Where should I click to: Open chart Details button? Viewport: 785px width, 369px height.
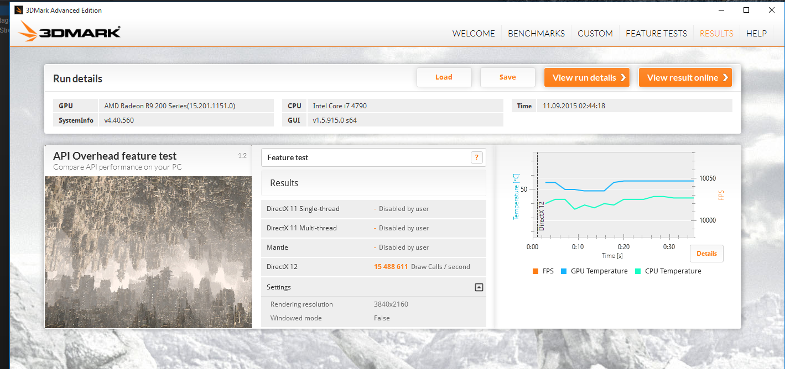coord(706,254)
